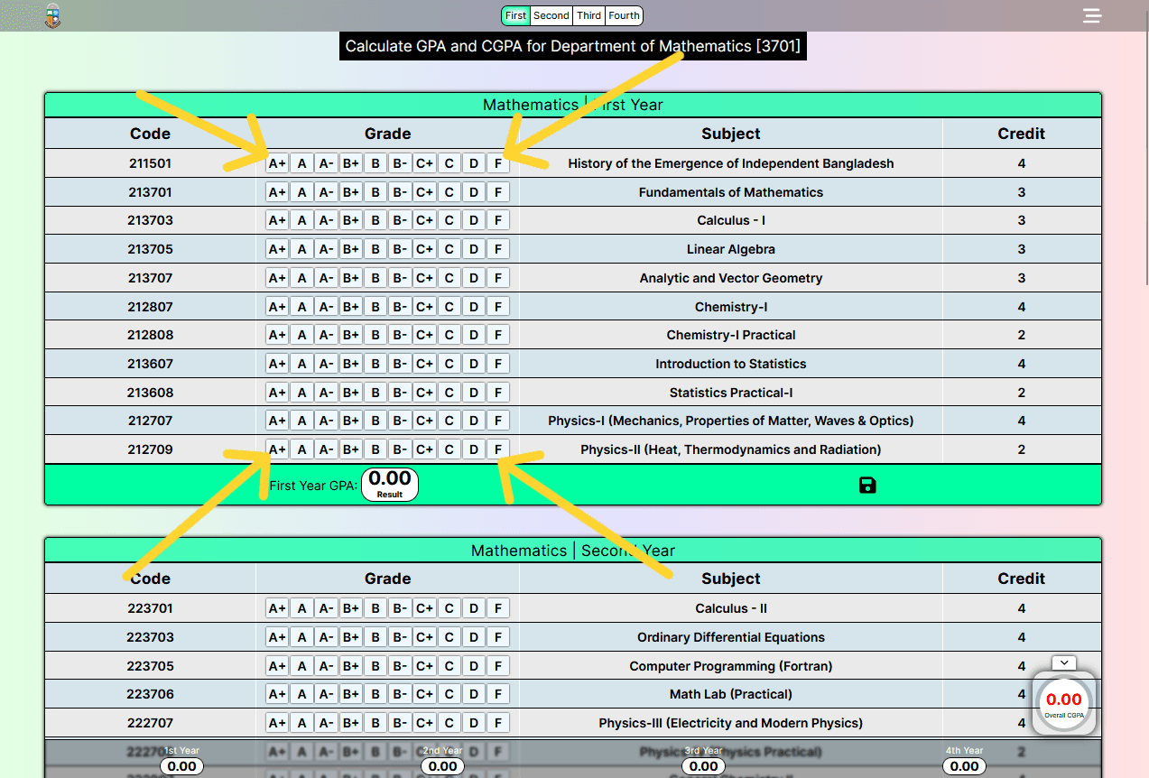1149x778 pixels.
Task: Switch to the Third year tab
Action: (588, 15)
